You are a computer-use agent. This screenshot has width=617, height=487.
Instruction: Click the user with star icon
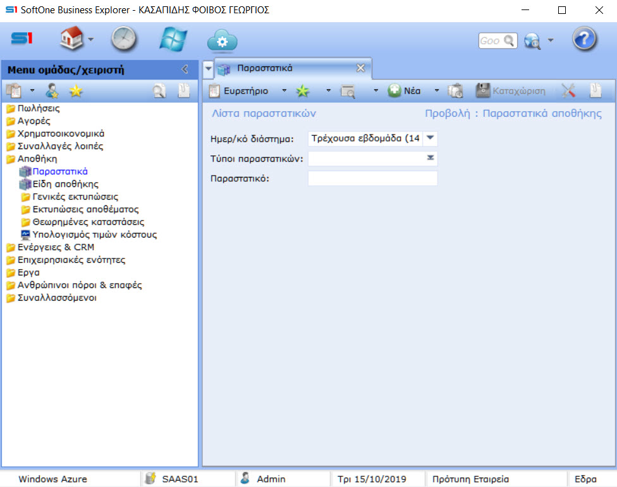[x=52, y=91]
